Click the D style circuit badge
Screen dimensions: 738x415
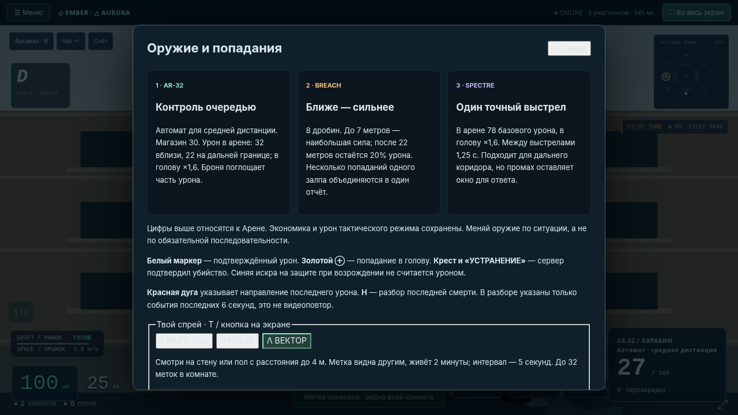click(x=40, y=85)
